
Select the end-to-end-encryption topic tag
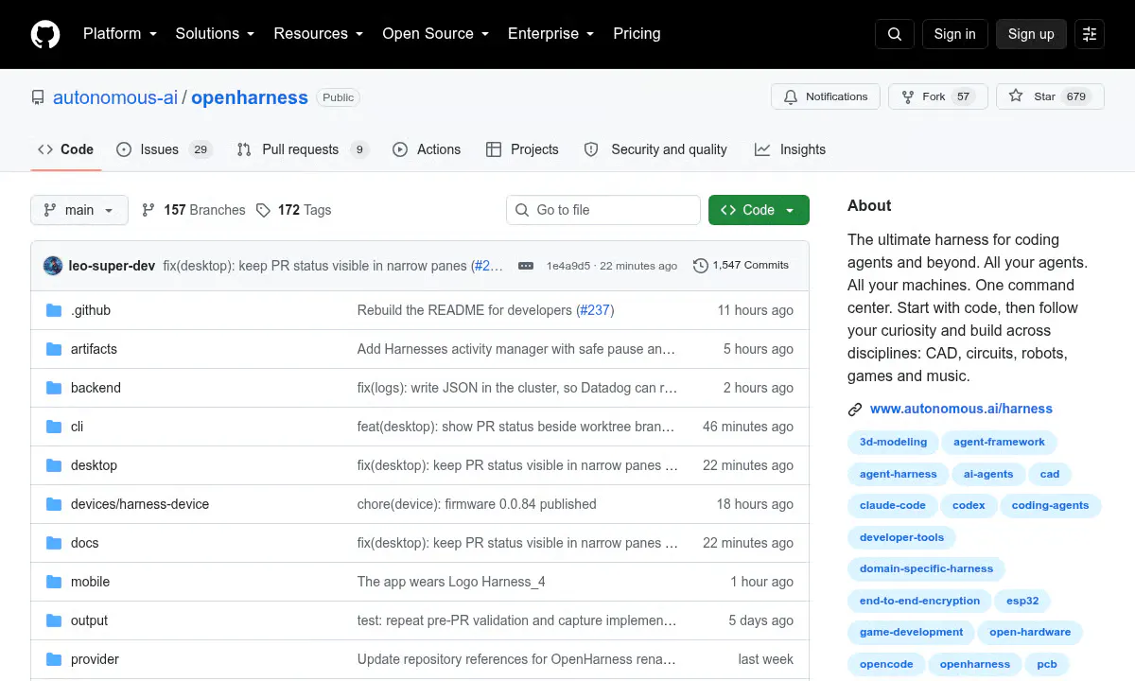919,601
